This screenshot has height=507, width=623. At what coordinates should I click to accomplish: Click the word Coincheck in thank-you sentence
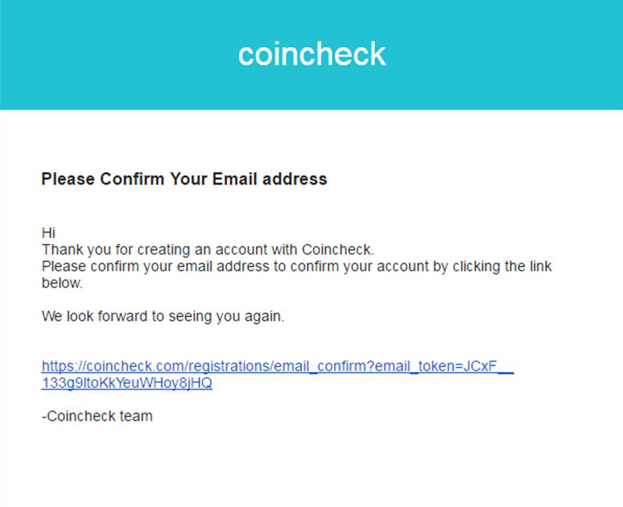point(337,250)
